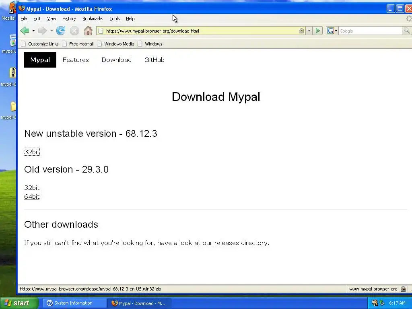Open the releases directory link
This screenshot has width=412, height=309.
tap(242, 243)
